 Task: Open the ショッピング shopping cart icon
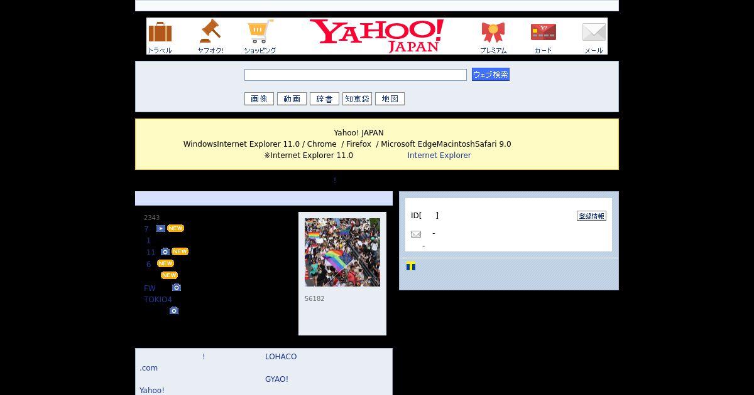pyautogui.click(x=260, y=37)
